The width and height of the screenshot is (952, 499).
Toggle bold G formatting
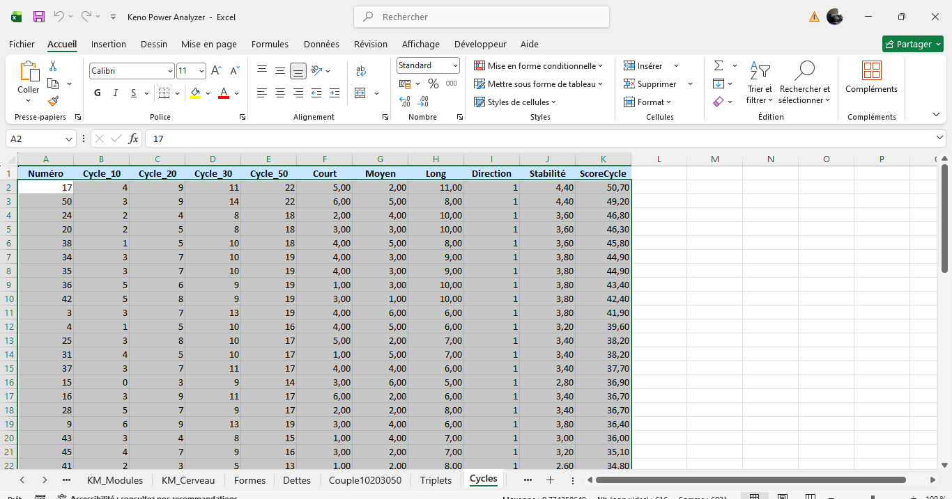[x=98, y=93]
